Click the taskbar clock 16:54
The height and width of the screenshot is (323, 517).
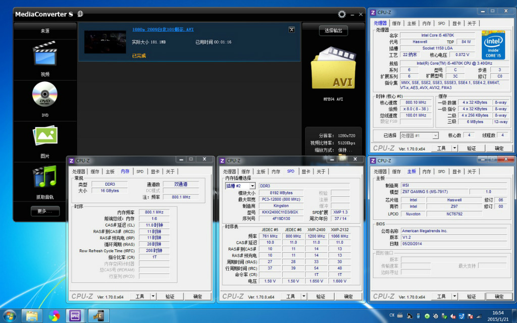click(498, 316)
